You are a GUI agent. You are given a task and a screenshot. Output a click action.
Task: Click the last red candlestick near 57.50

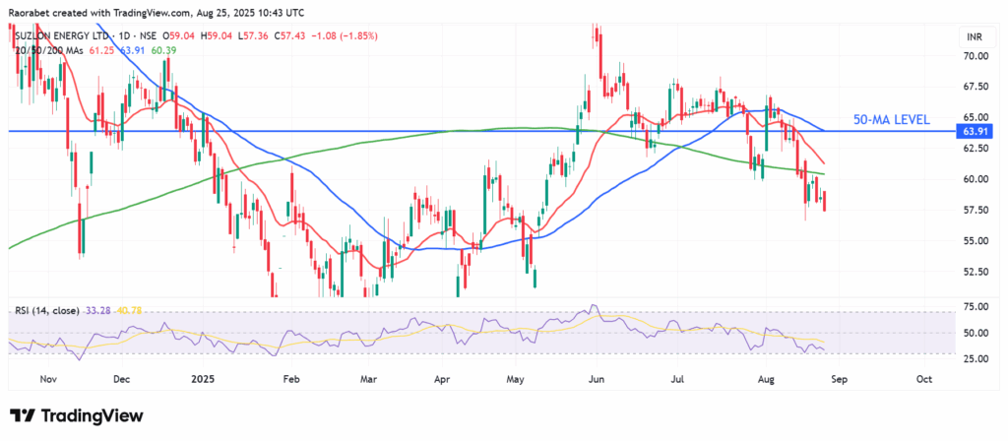pyautogui.click(x=824, y=201)
